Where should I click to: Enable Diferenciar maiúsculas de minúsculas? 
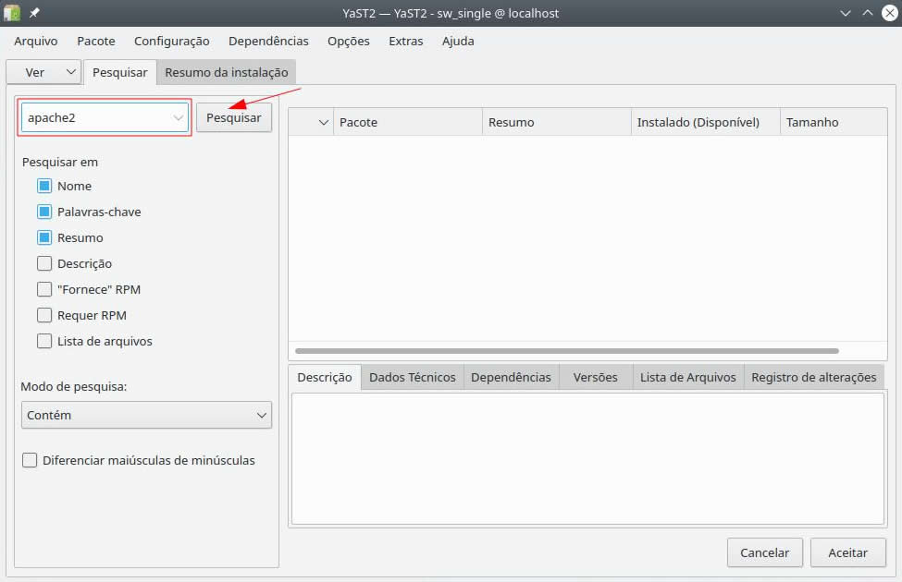(30, 460)
